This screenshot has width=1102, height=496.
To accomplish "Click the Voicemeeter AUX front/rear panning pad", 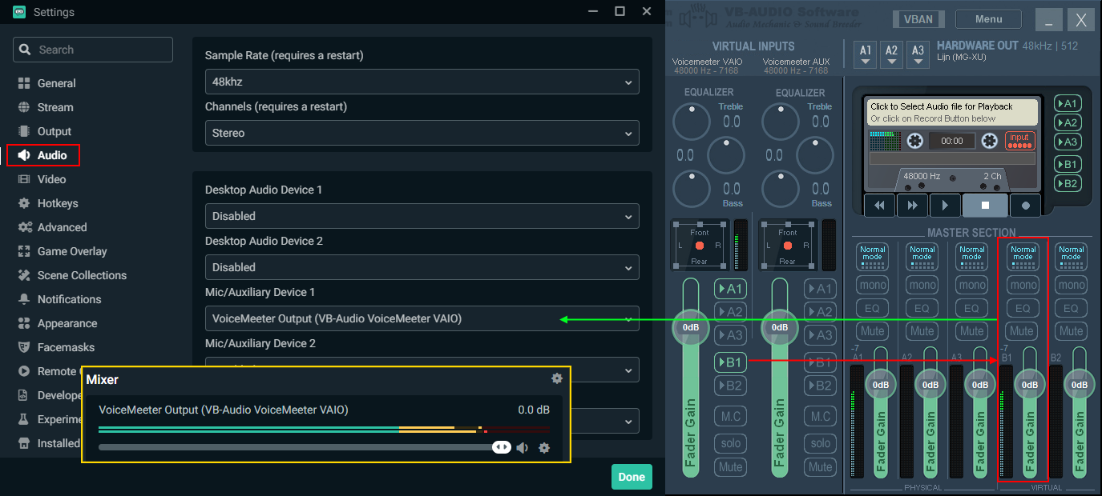I will click(x=788, y=245).
